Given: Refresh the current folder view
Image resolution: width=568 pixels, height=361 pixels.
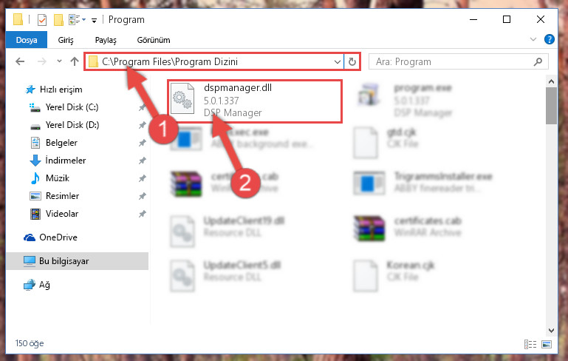Looking at the screenshot, I should click(352, 61).
